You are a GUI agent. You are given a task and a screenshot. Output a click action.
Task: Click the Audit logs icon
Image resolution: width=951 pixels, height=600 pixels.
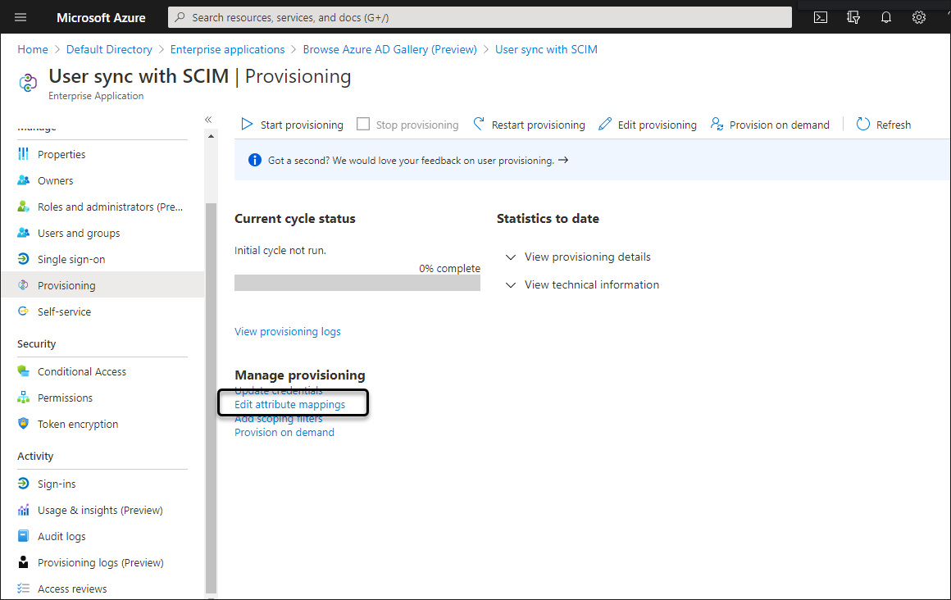24,536
